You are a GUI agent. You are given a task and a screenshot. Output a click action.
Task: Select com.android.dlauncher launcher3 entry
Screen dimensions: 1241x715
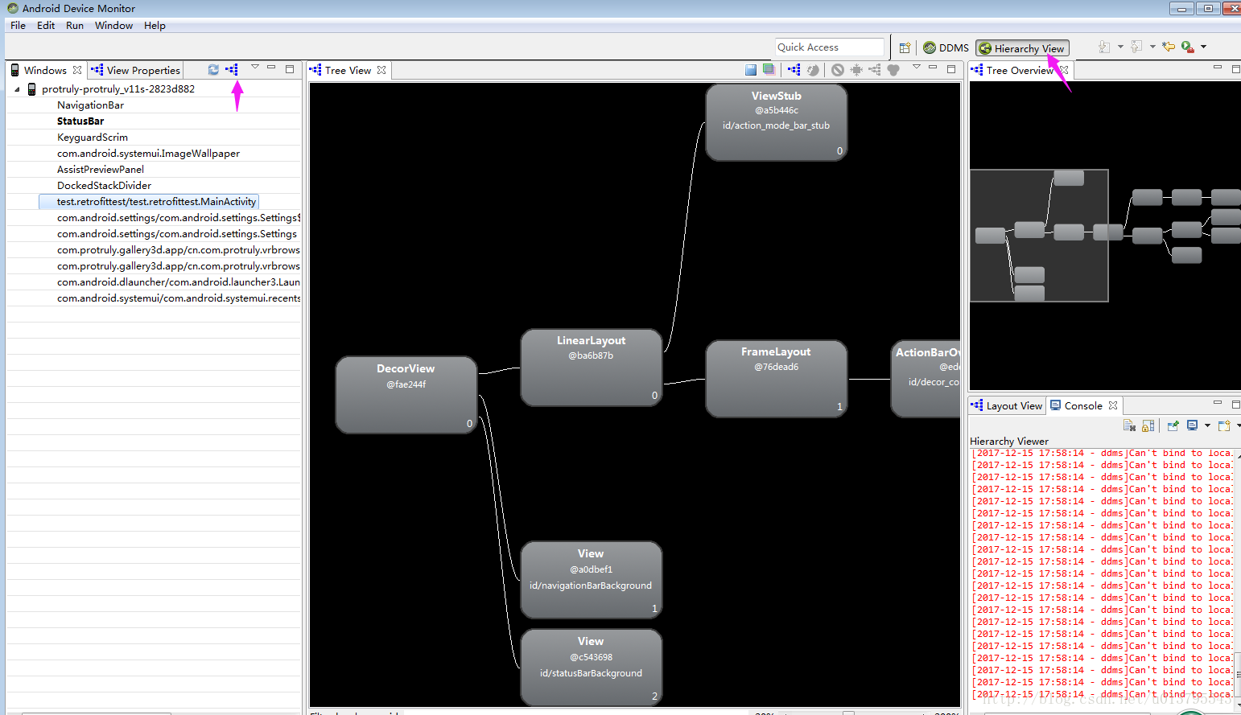click(178, 281)
